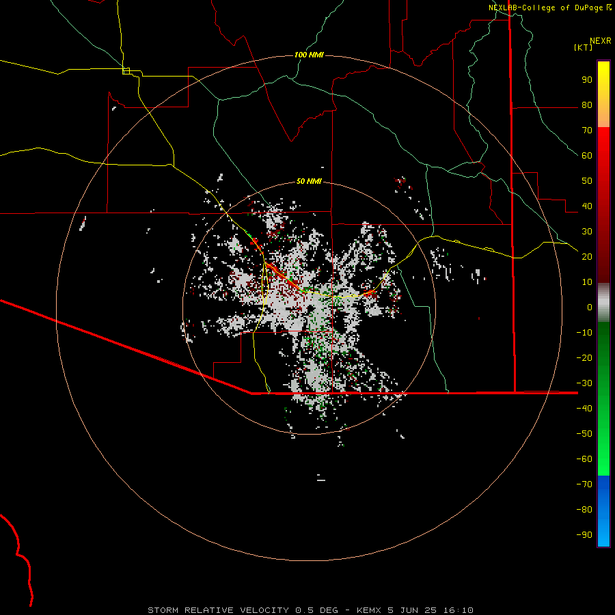Click the [KT] units label
The width and height of the screenshot is (615, 615).
point(584,47)
